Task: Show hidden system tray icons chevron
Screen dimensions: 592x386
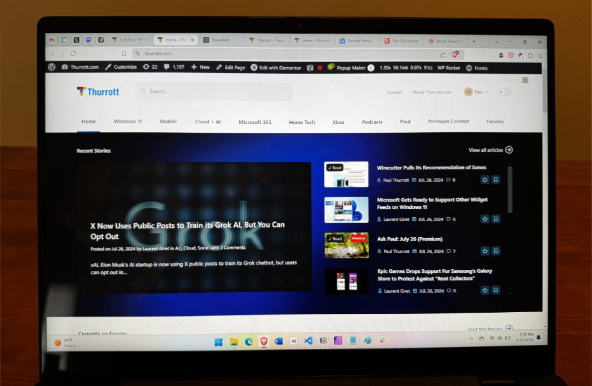Action: (471, 339)
